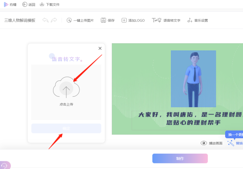The height and width of the screenshot is (169, 243).
Task: Click the 语音转文字 toolbar label
Action: point(172,21)
